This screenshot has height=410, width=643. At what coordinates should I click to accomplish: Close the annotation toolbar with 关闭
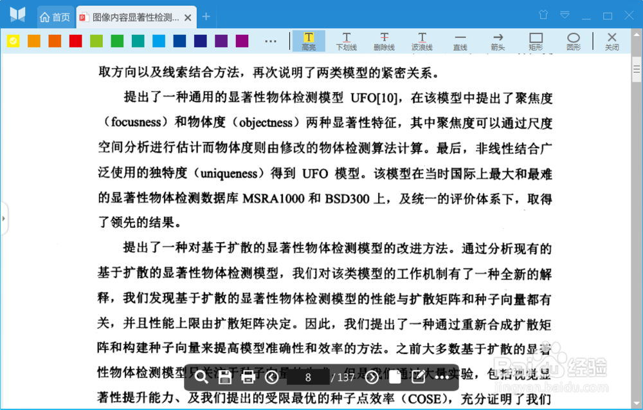point(612,41)
